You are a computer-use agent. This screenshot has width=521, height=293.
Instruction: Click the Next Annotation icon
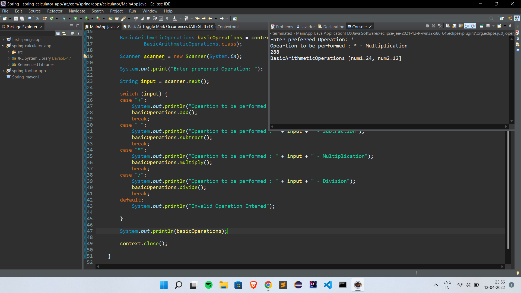click(175, 19)
